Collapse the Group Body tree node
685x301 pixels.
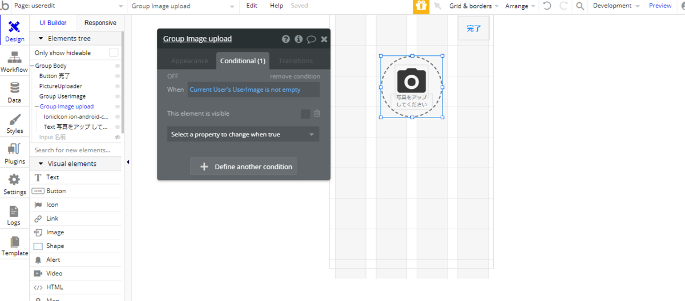pyautogui.click(x=33, y=66)
